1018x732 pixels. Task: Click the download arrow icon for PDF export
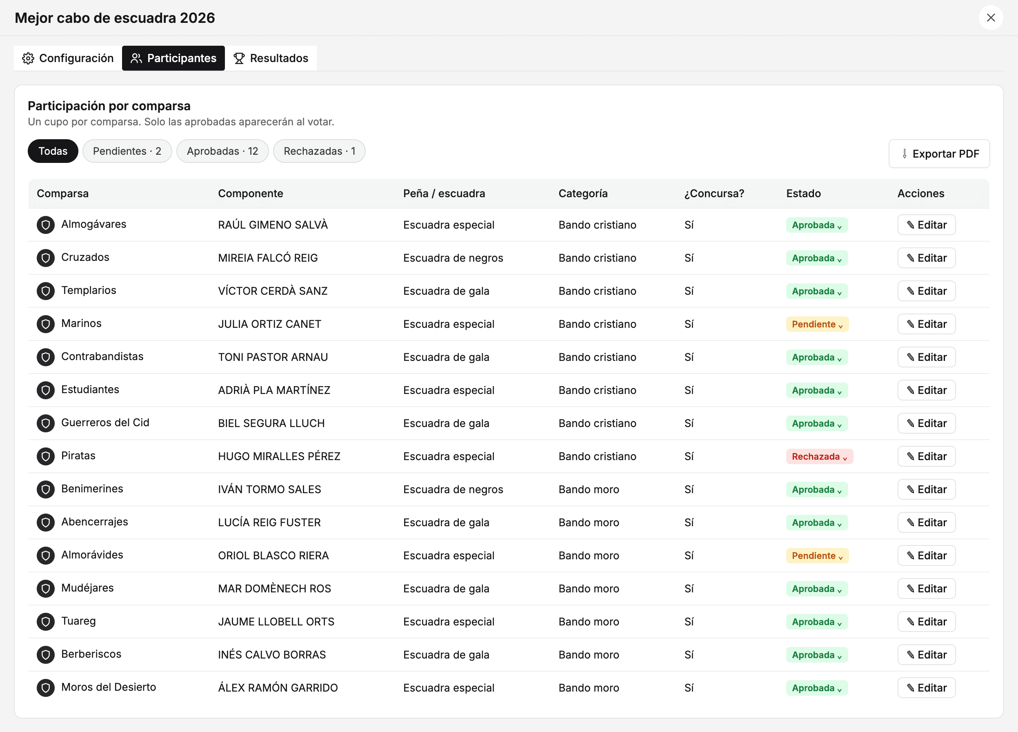(x=905, y=154)
